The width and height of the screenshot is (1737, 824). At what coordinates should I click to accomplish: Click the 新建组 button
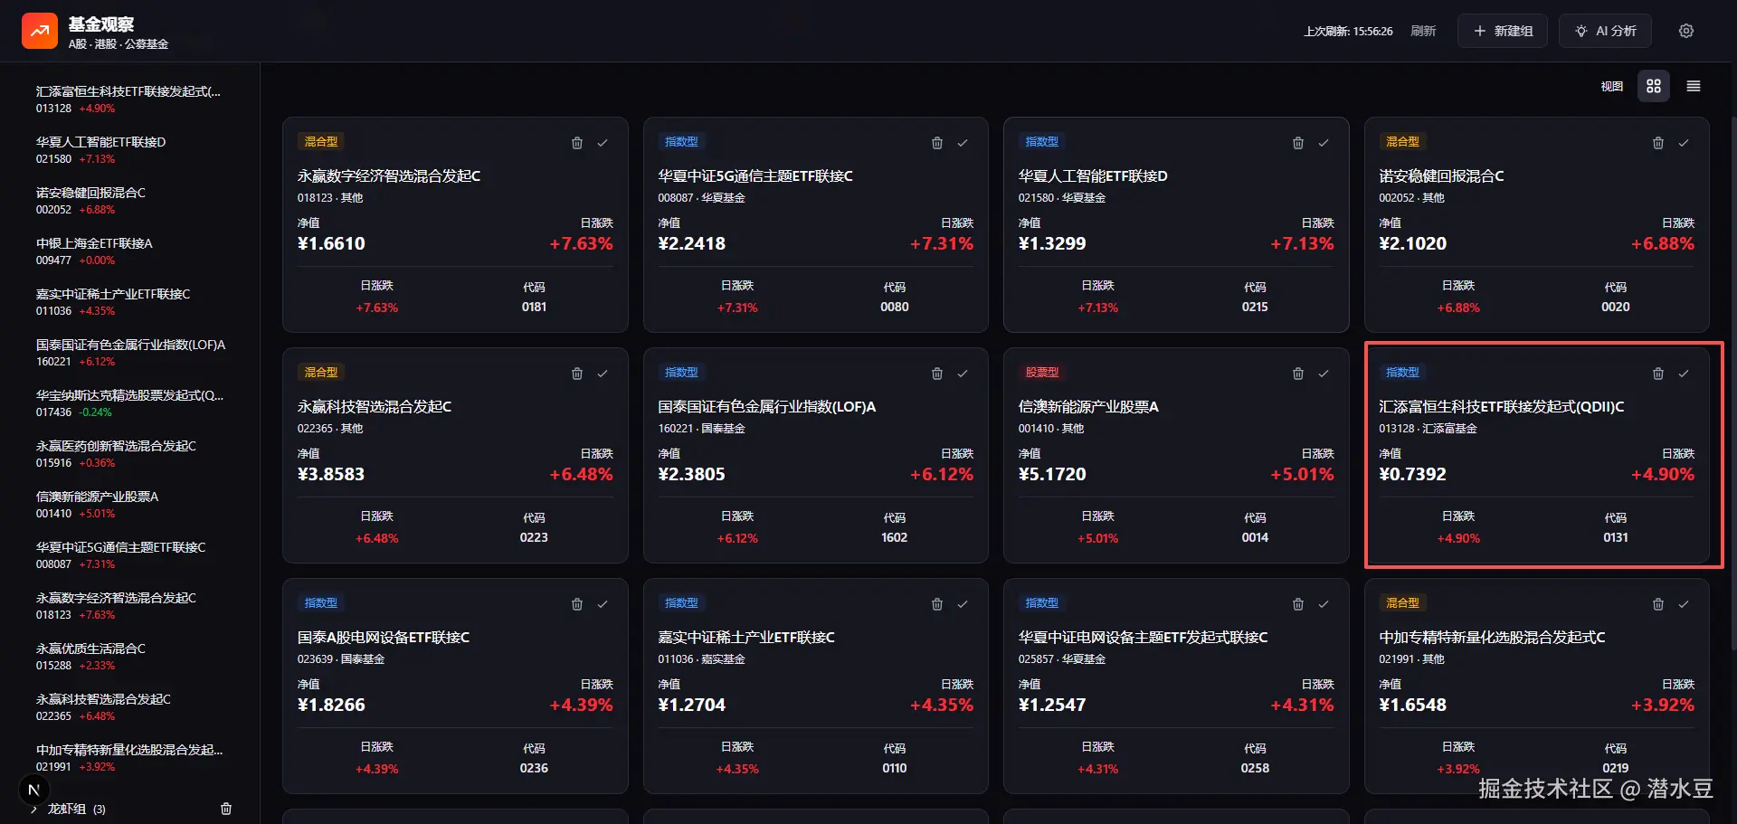coord(1503,31)
